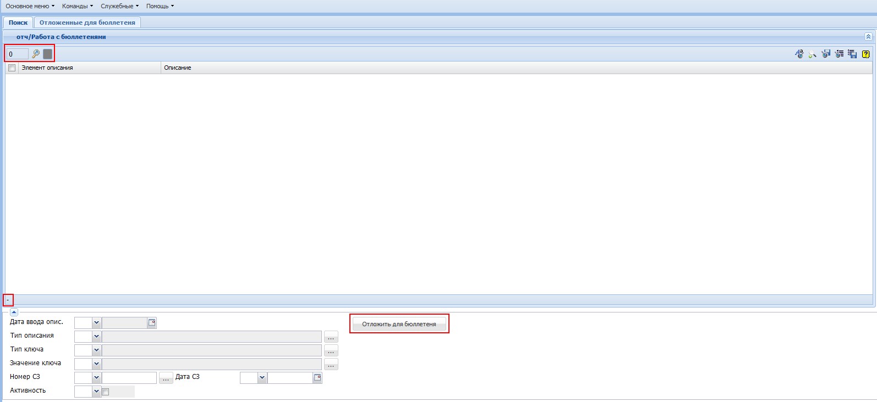Image resolution: width=877 pixels, height=402 pixels.
Task: Click the Отложить для бюллетеня button
Action: (x=399, y=324)
